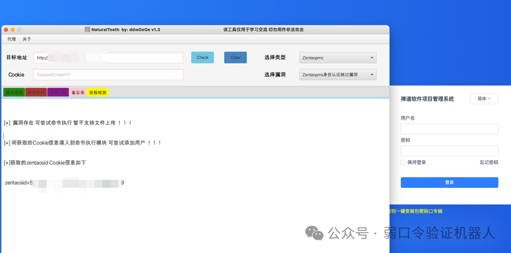Open the 选择类型 Zentaopms dropdown

click(338, 58)
